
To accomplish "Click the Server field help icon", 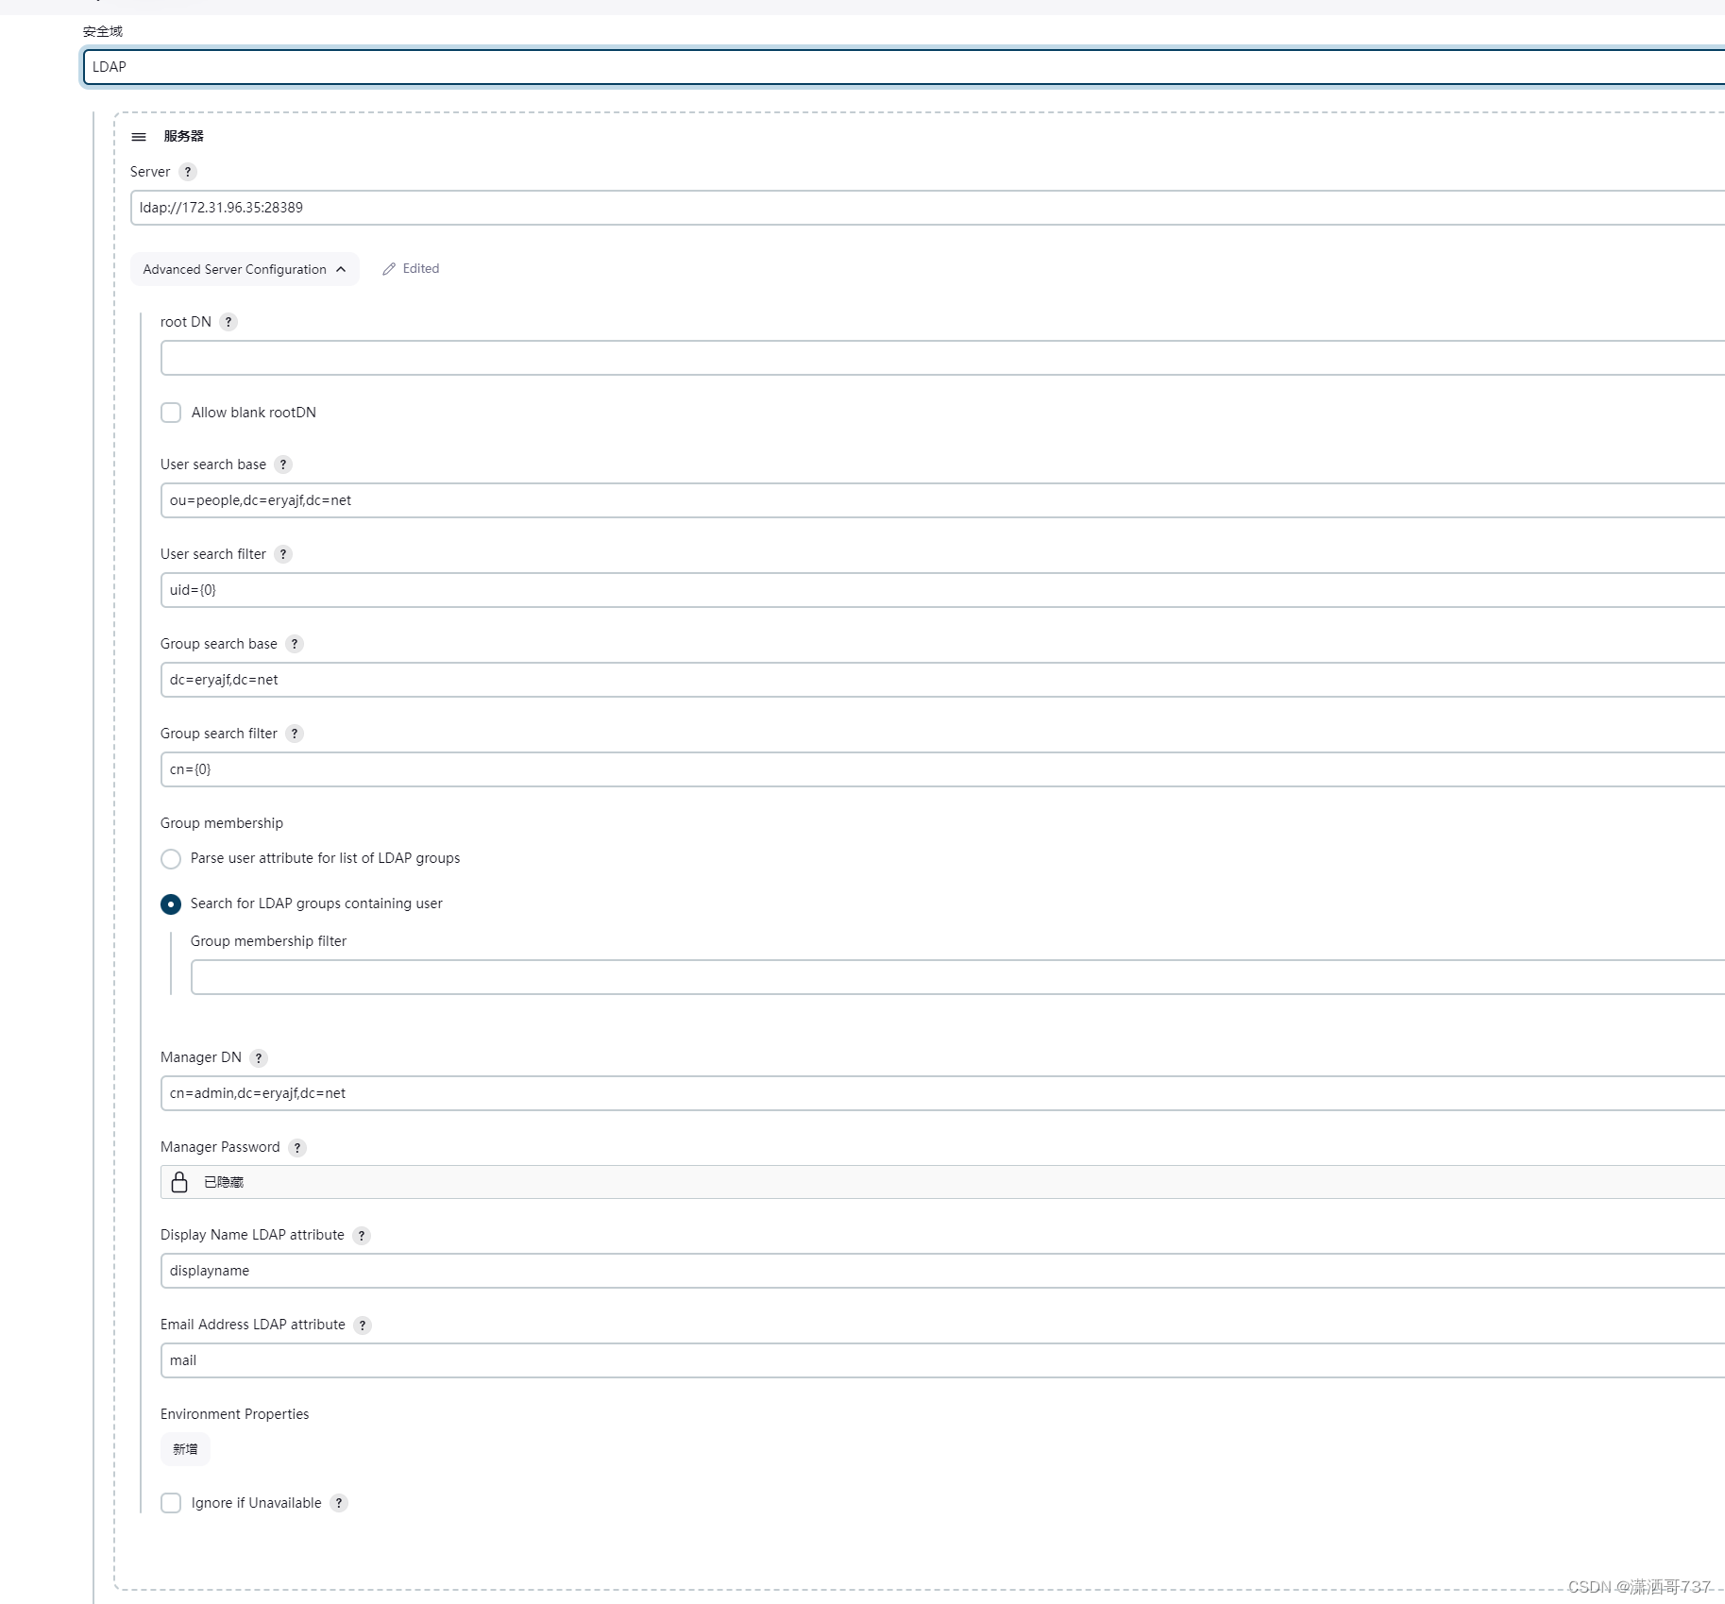I will click(188, 172).
